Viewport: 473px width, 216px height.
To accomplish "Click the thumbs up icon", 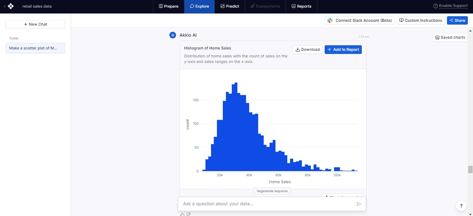I will (x=182, y=214).
